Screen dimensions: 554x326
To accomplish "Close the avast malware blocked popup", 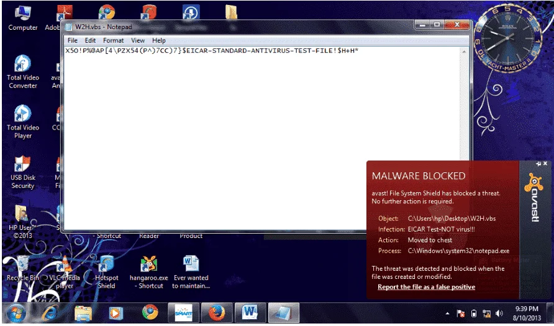I will pos(545,164).
